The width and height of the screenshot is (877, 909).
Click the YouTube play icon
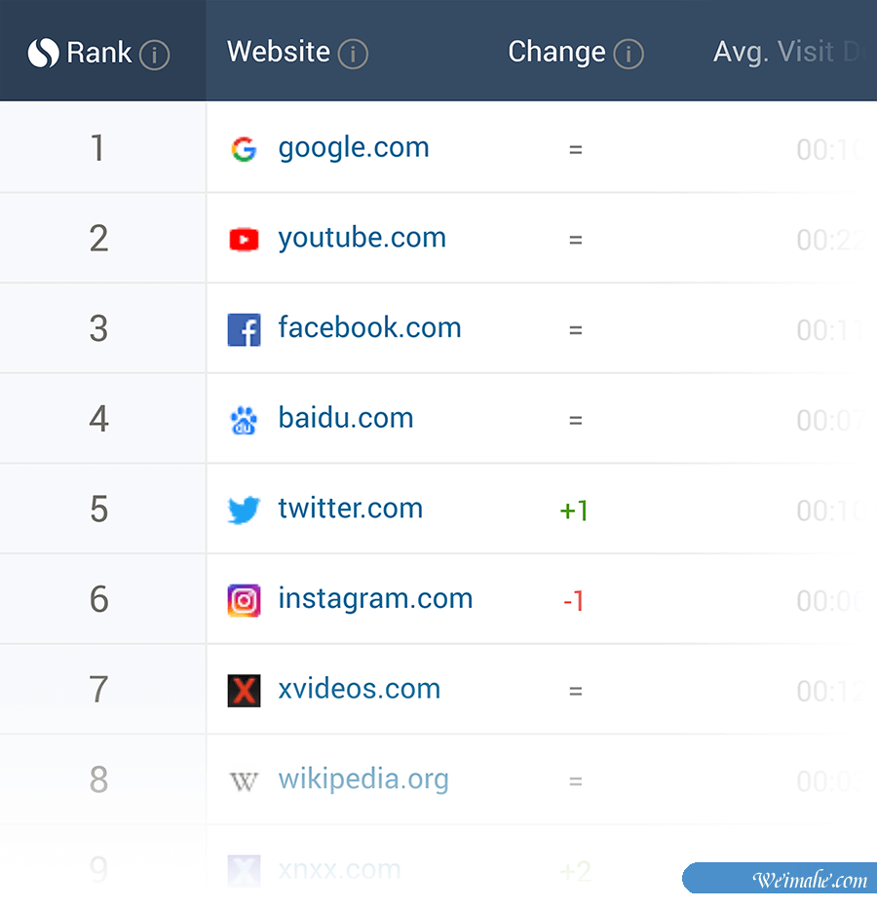(244, 239)
